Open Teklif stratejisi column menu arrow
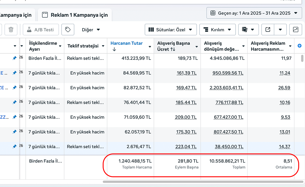Screen dimensions: 305x187 coord(103,46)
